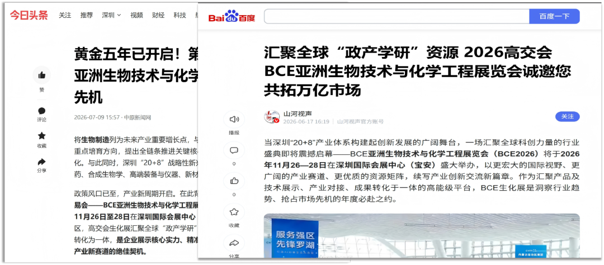This screenshot has height=265, width=604.
Task: Click the timestamp 2026-07-09 15:57
Action: coord(97,117)
